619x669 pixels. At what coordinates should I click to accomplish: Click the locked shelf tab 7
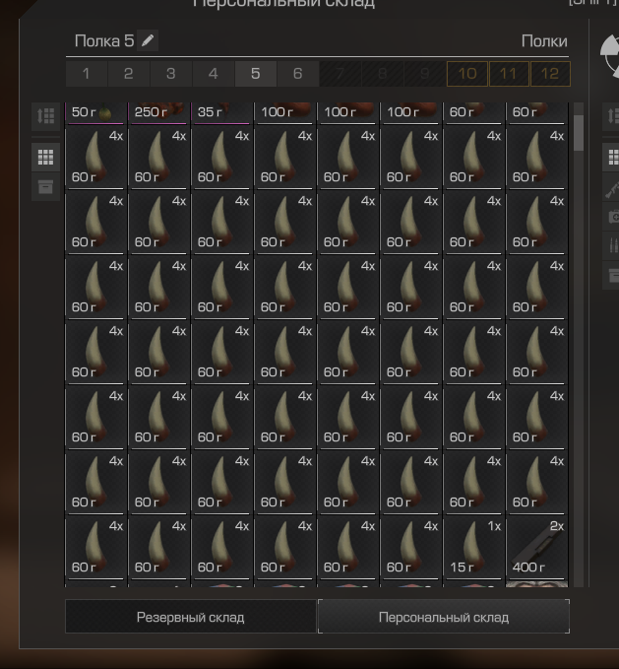(x=340, y=74)
